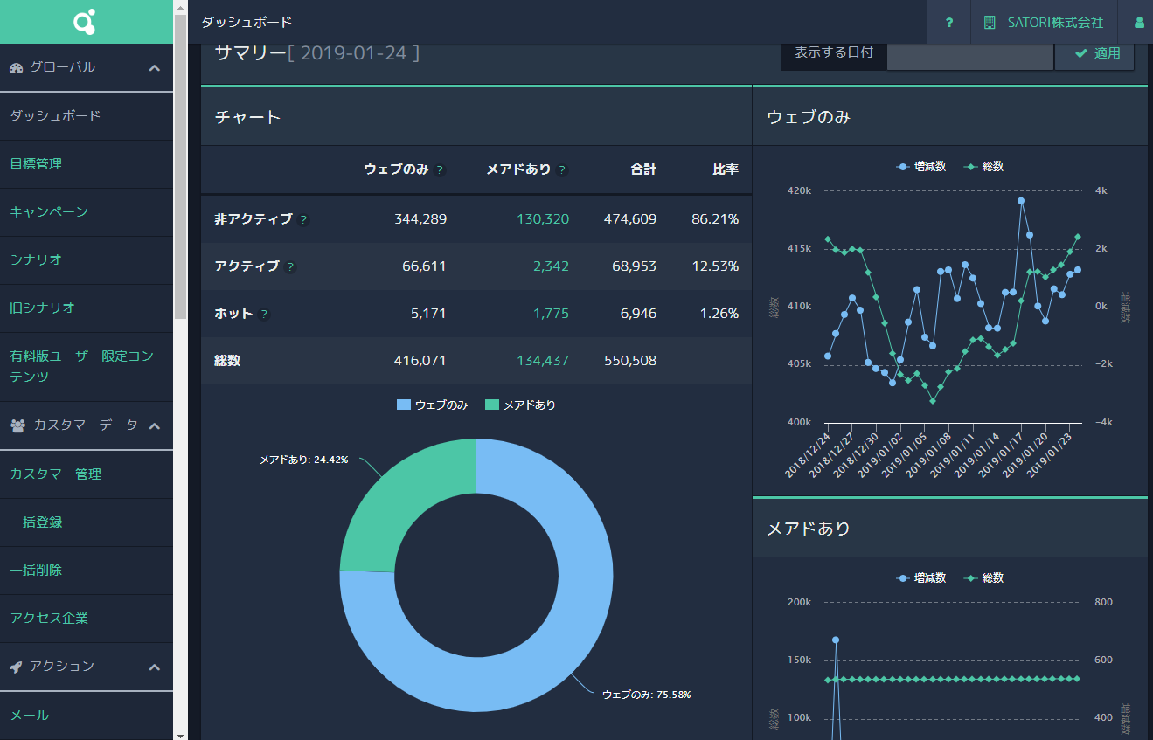
Task: Click the 86.21% ratio value
Action: [715, 218]
